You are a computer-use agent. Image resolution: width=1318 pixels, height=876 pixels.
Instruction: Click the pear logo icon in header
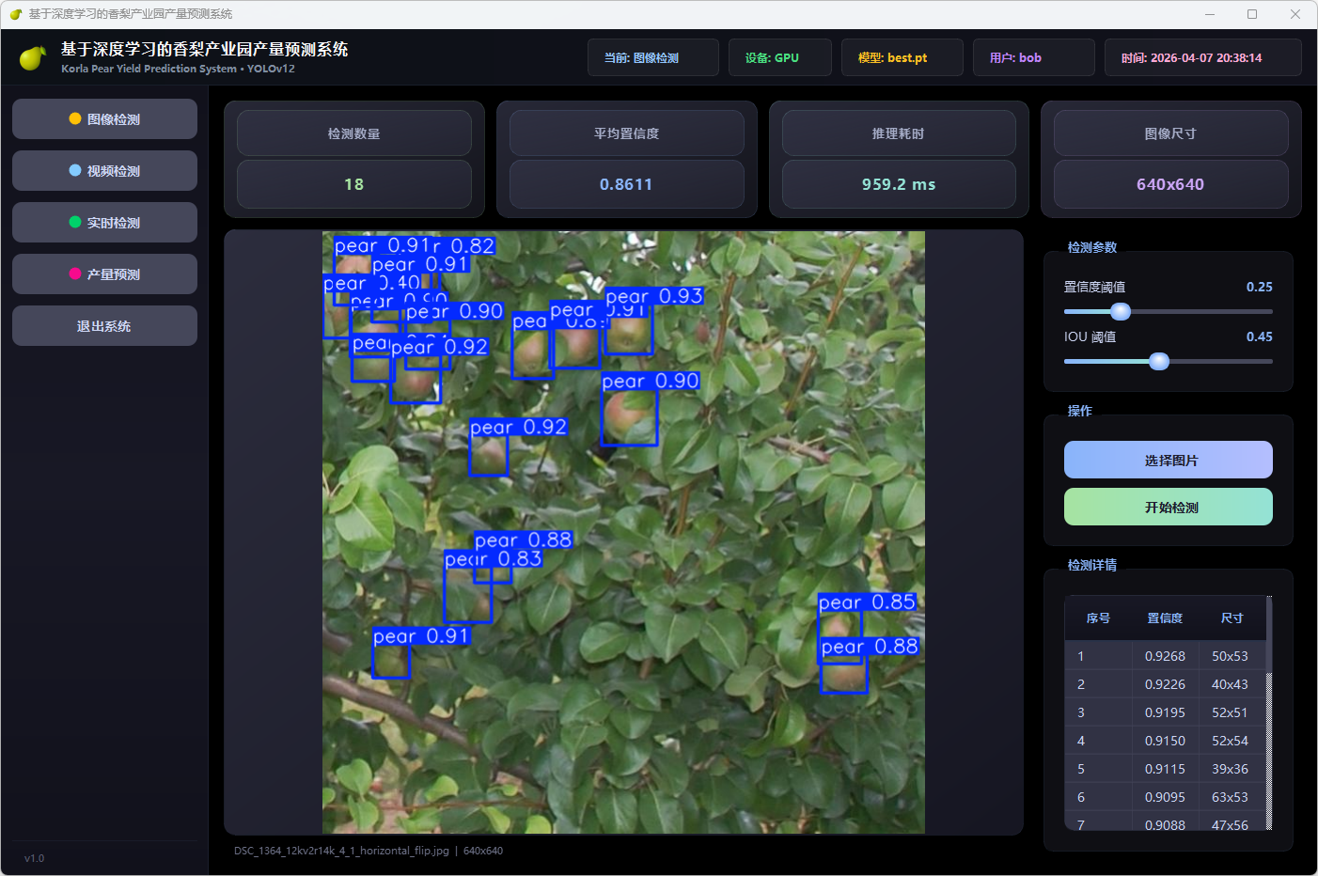point(33,58)
